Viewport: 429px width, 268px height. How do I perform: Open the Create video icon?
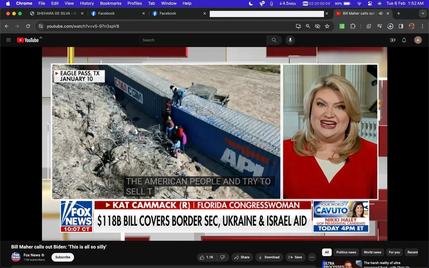point(393,40)
